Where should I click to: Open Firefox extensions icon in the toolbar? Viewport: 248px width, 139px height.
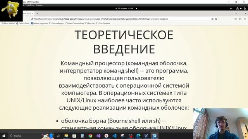click(240, 19)
